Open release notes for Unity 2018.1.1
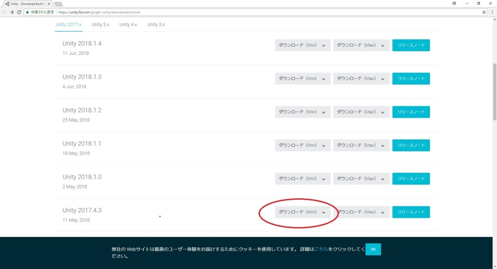The width and height of the screenshot is (497, 269). pyautogui.click(x=411, y=145)
